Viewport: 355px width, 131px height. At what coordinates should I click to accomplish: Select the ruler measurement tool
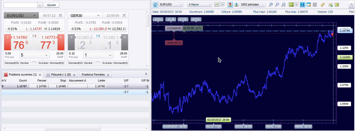[x=323, y=5]
